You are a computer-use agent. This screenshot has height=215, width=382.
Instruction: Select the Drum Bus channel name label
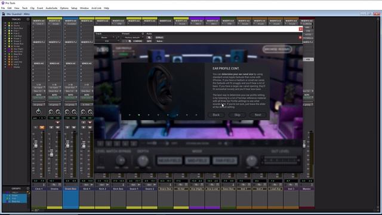coord(70,189)
